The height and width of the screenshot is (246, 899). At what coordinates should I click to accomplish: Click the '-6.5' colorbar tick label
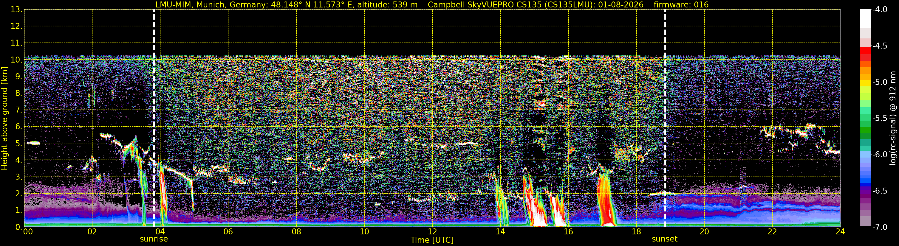pyautogui.click(x=880, y=191)
